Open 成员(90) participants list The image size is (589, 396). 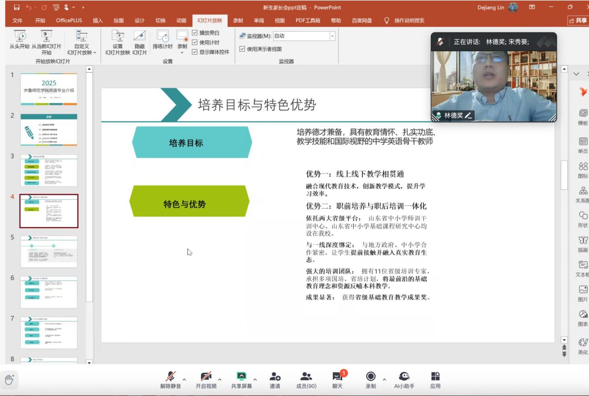[306, 377]
